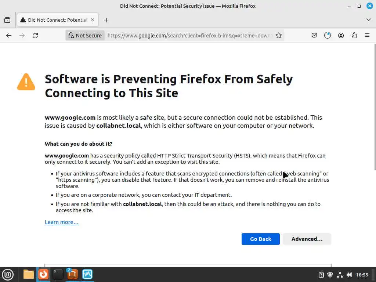This screenshot has height=282, width=376.
Task: Open the Save to Pocket icon
Action: tap(314, 36)
